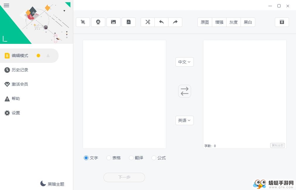
Task: Close the application window
Action: pos(288,6)
